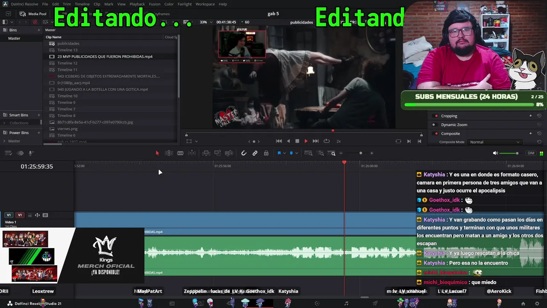The image size is (547, 308).
Task: Activate the Trim Edit Mode tool
Action: (169, 153)
